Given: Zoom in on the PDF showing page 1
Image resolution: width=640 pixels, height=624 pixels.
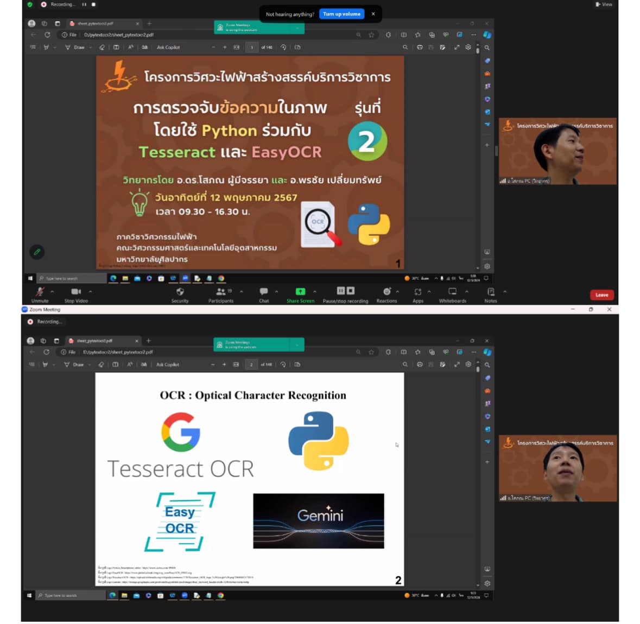Looking at the screenshot, I should point(225,47).
